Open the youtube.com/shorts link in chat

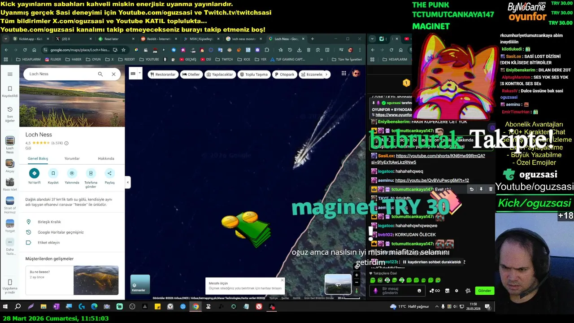pos(428,158)
